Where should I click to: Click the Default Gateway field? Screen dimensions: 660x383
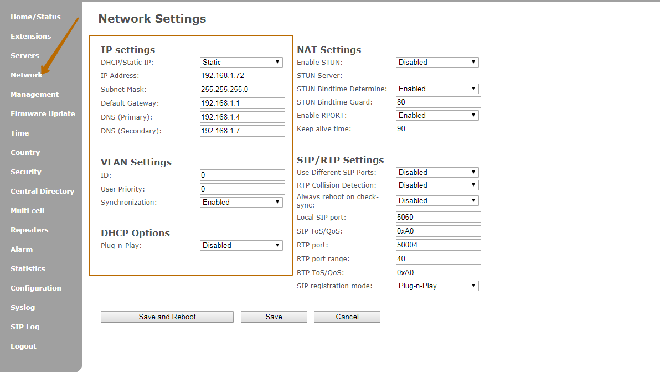coord(243,103)
